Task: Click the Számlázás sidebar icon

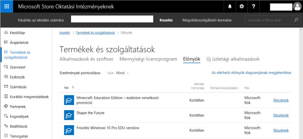Action: (x=6, y=87)
